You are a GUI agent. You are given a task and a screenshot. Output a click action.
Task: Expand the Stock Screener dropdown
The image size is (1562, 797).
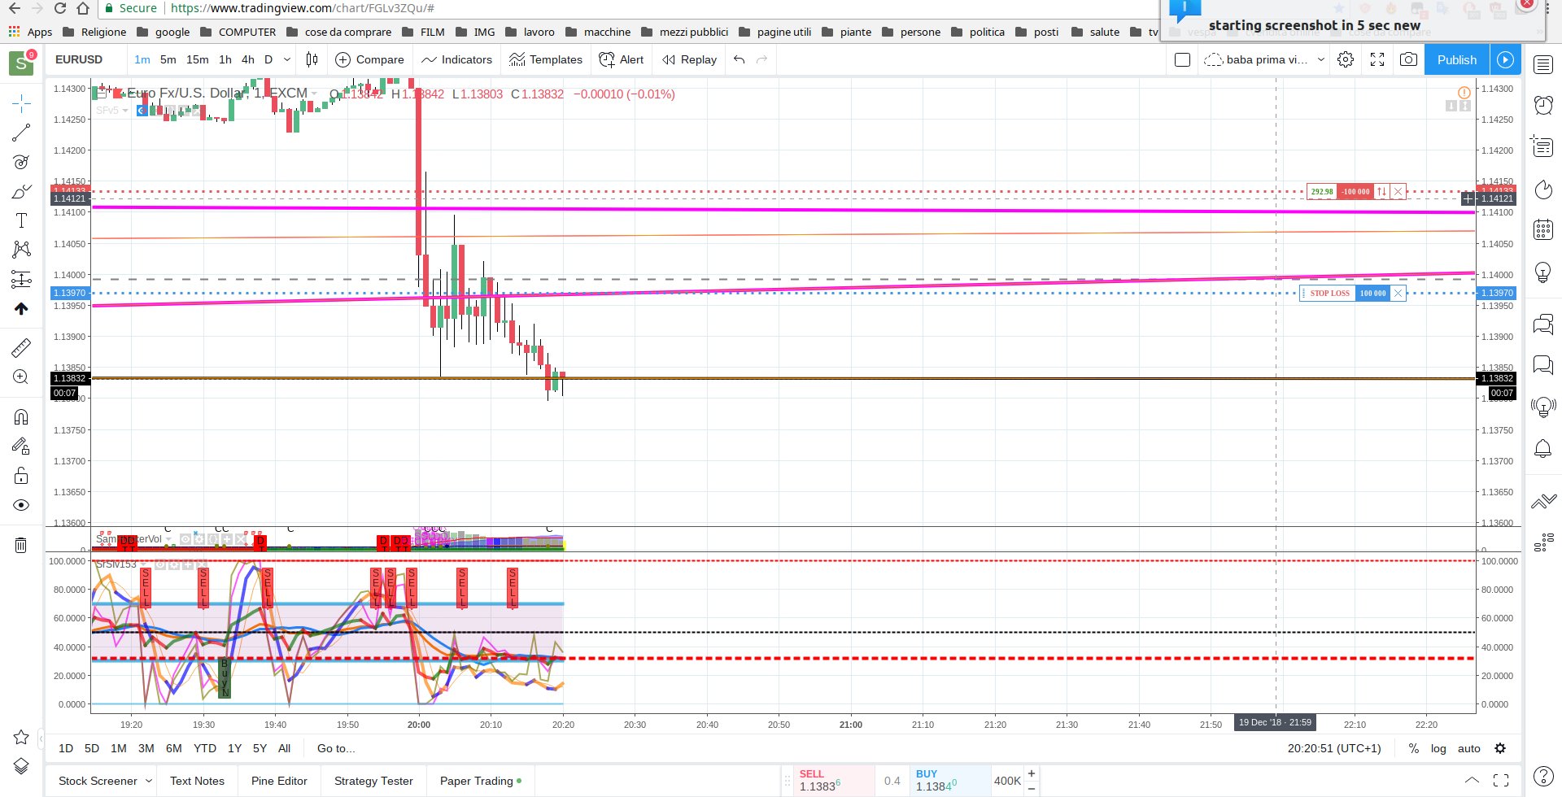coord(149,781)
